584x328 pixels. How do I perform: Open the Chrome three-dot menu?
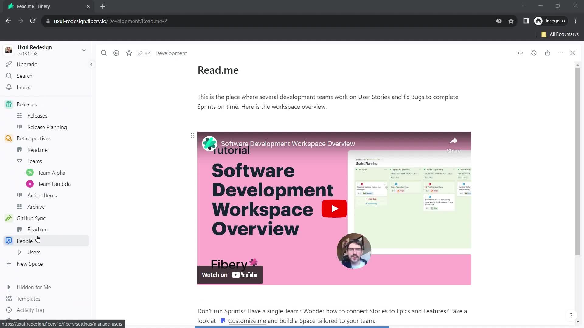click(575, 21)
